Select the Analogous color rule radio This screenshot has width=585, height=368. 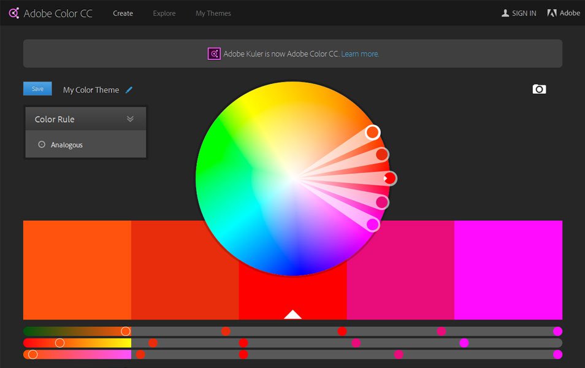pyautogui.click(x=42, y=144)
